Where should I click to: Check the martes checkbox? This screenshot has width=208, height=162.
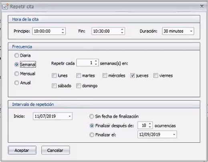[79, 76]
